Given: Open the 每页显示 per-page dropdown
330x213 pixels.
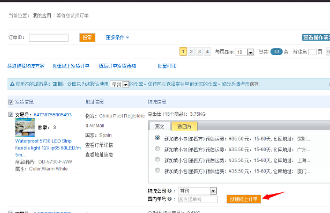Looking at the screenshot, I should pyautogui.click(x=244, y=52).
